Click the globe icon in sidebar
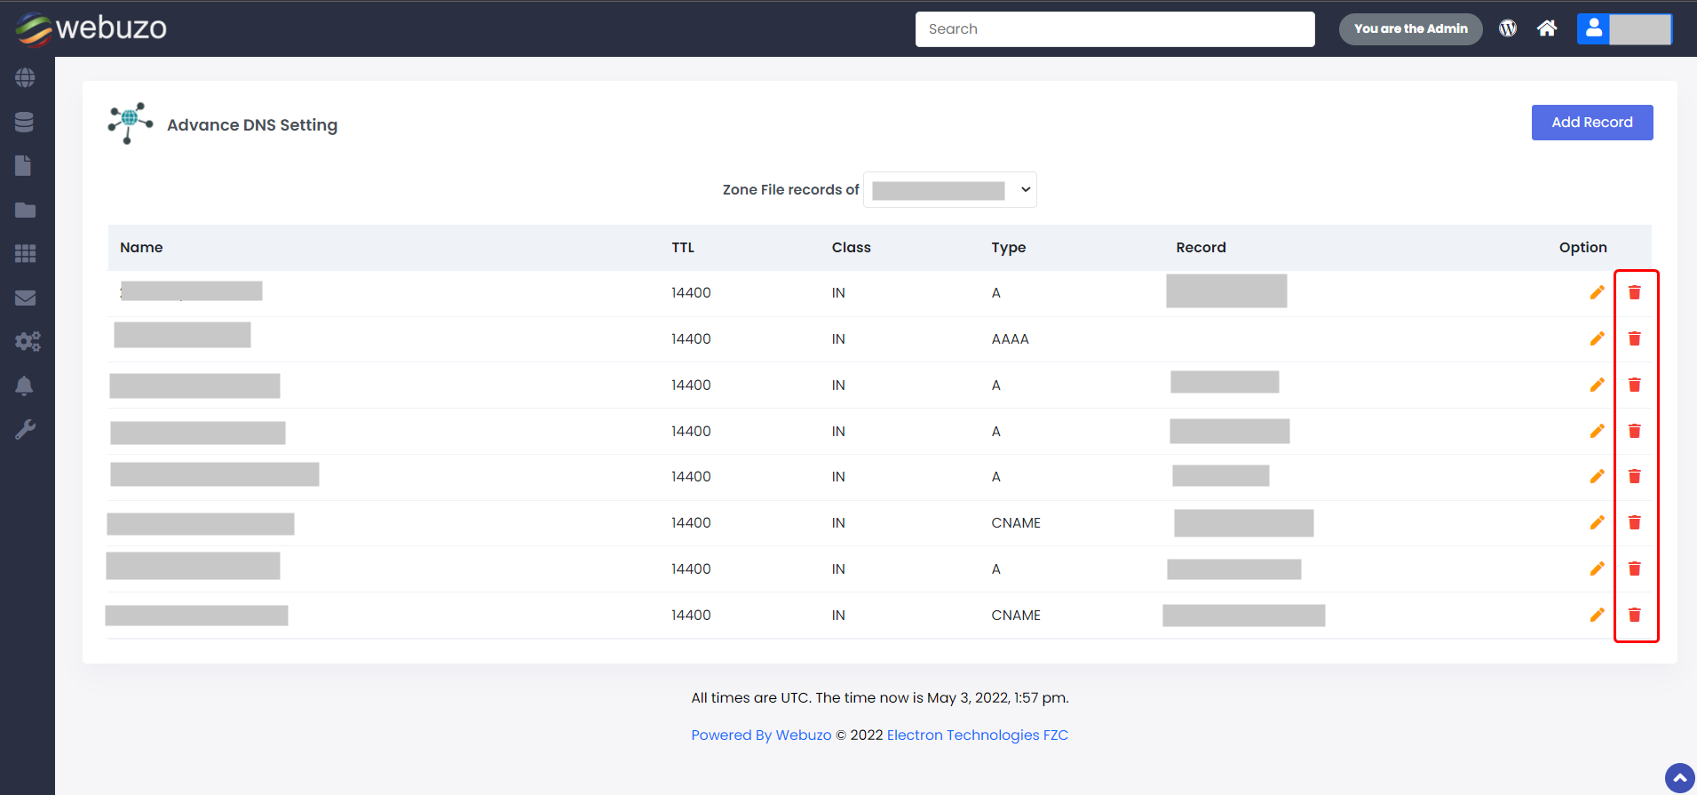 coord(25,78)
